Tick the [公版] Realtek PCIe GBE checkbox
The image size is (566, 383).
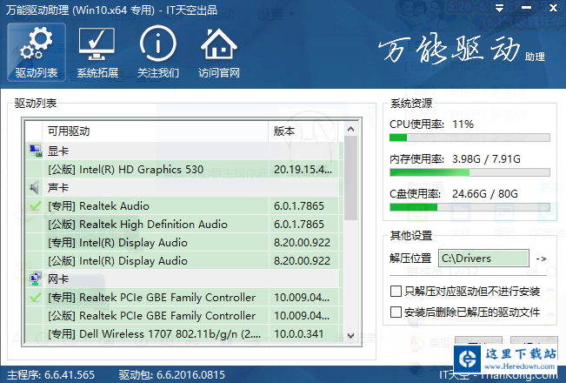[x=35, y=315]
